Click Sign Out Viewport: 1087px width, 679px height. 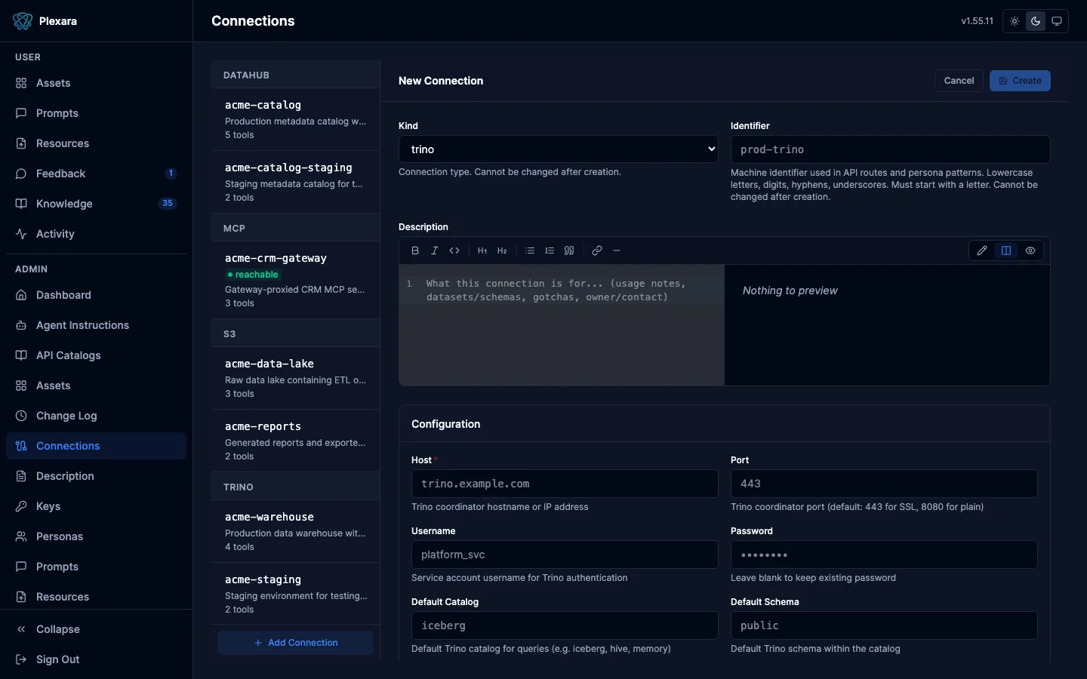coord(96,659)
